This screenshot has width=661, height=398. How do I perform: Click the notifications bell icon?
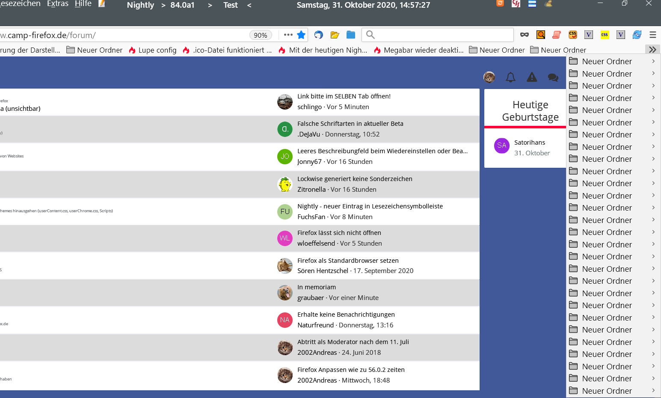pos(510,77)
